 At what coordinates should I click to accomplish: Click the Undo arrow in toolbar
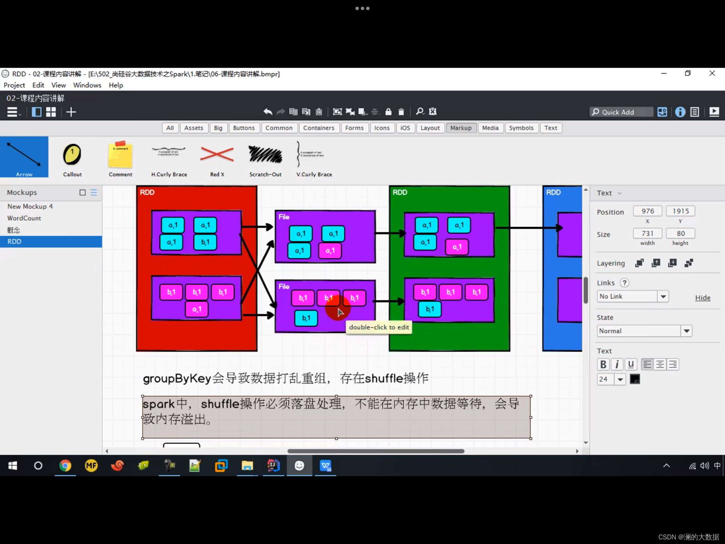(x=268, y=112)
